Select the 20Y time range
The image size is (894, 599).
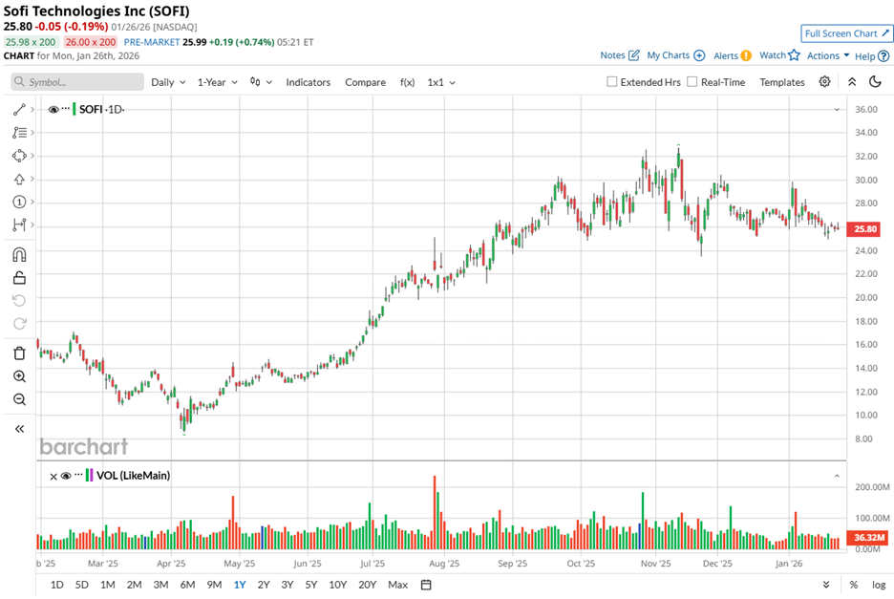click(367, 585)
